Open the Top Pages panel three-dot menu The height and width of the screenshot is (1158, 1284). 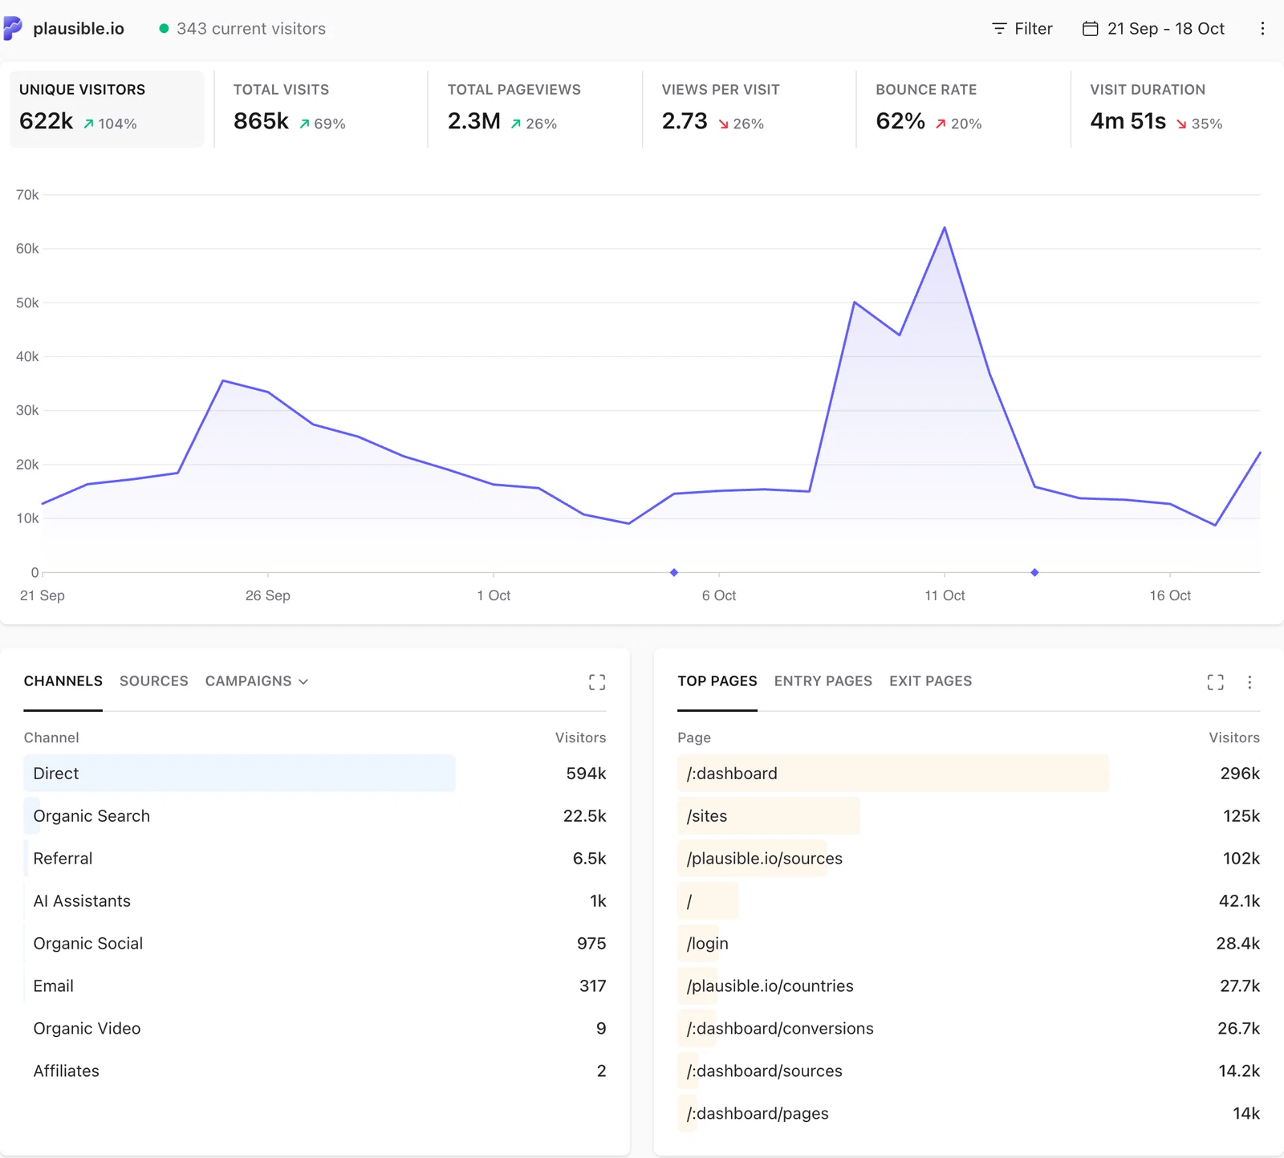[1249, 682]
